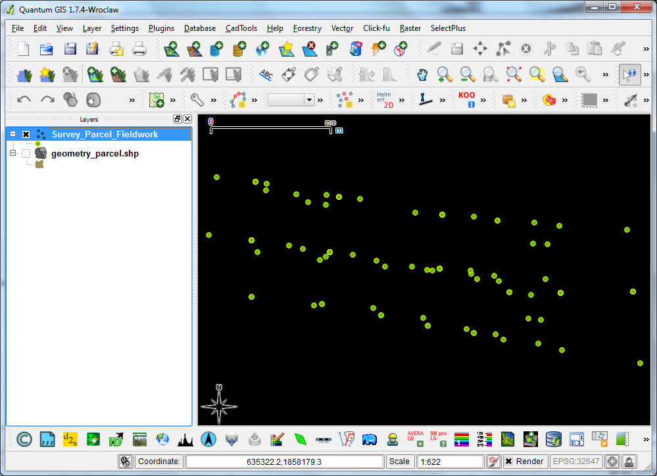
Task: Click the wrench settings icon
Action: tap(197, 100)
